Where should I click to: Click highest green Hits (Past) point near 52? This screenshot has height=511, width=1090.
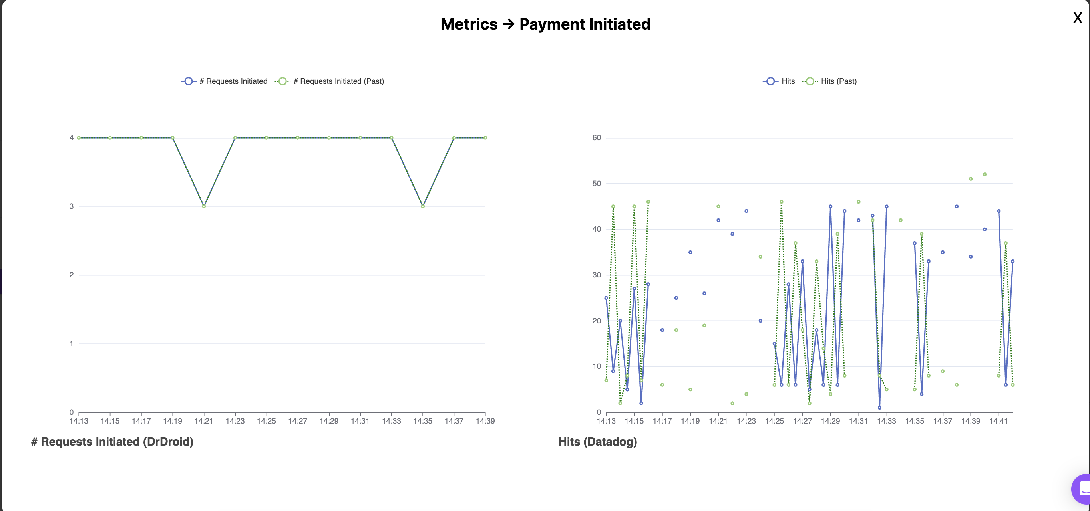point(985,174)
